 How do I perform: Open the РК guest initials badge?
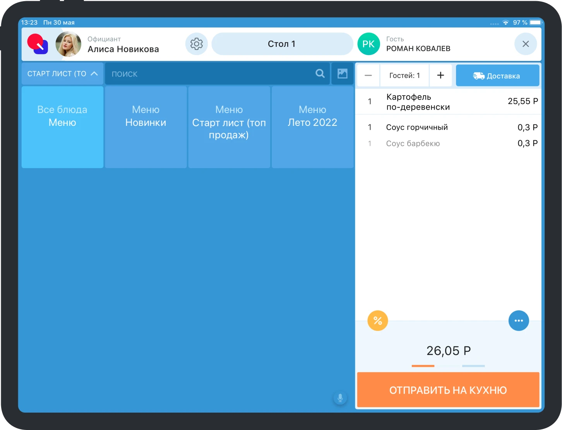368,44
